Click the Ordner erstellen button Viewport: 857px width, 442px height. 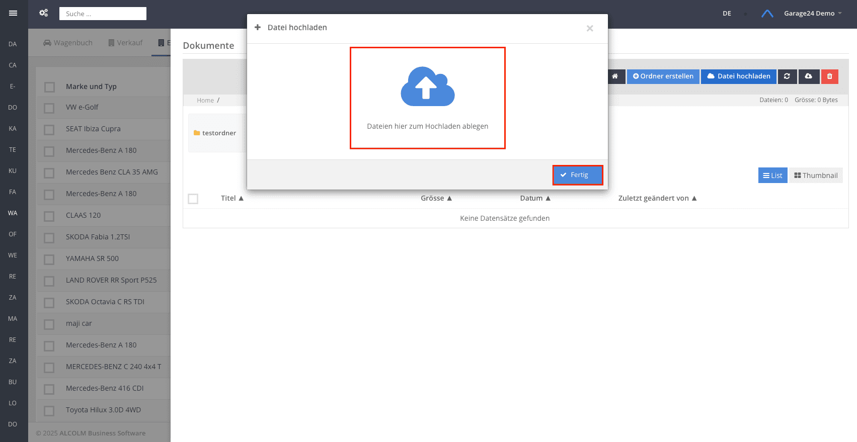click(663, 76)
